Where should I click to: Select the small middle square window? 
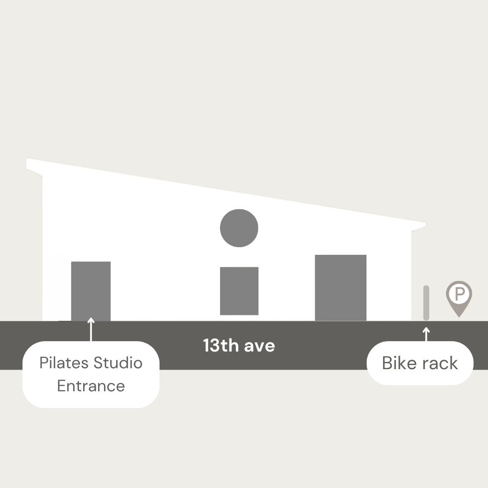[x=239, y=291]
